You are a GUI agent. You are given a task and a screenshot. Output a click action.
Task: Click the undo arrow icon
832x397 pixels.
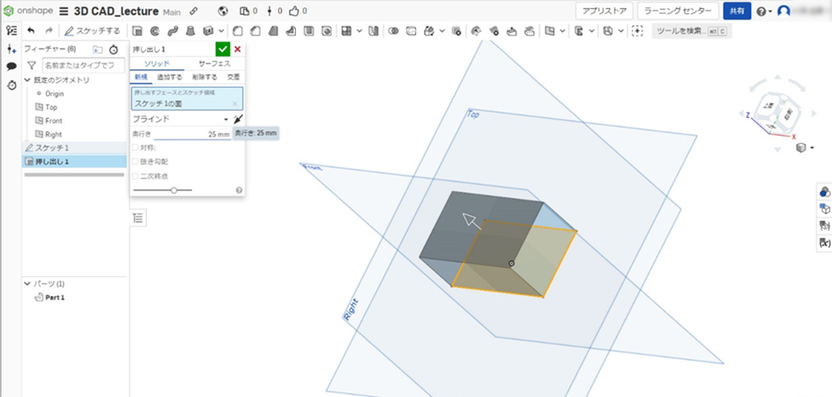31,30
